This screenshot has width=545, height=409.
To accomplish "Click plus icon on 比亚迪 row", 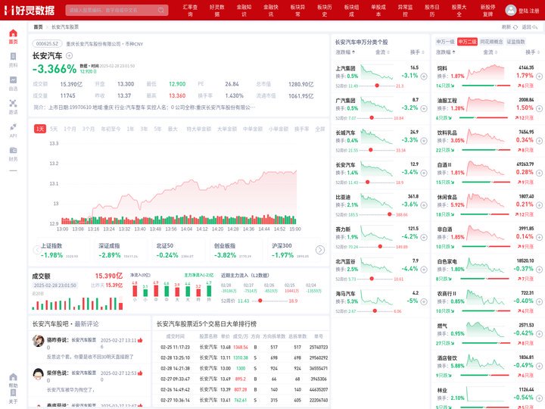I will (x=424, y=205).
